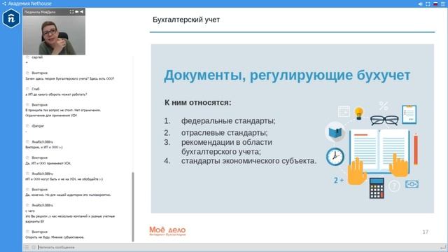Image resolution: width=448 pixels, height=252 pixels.
Task: Expand the presenter video to fullscreen
Action: (71, 12)
